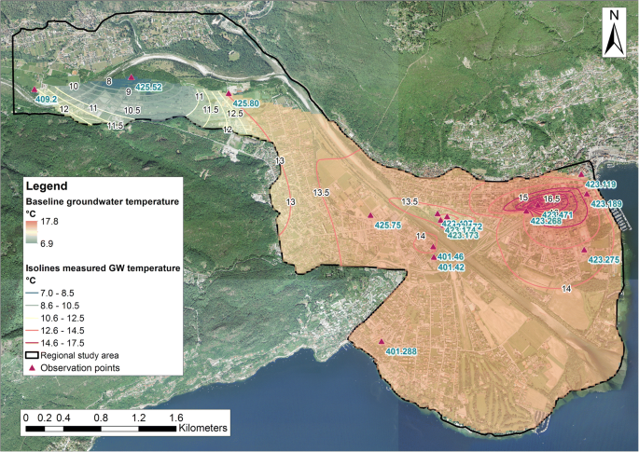Click the 'Observation points' legend label
Image resolution: width=639 pixels, height=452 pixels.
pyautogui.click(x=80, y=368)
